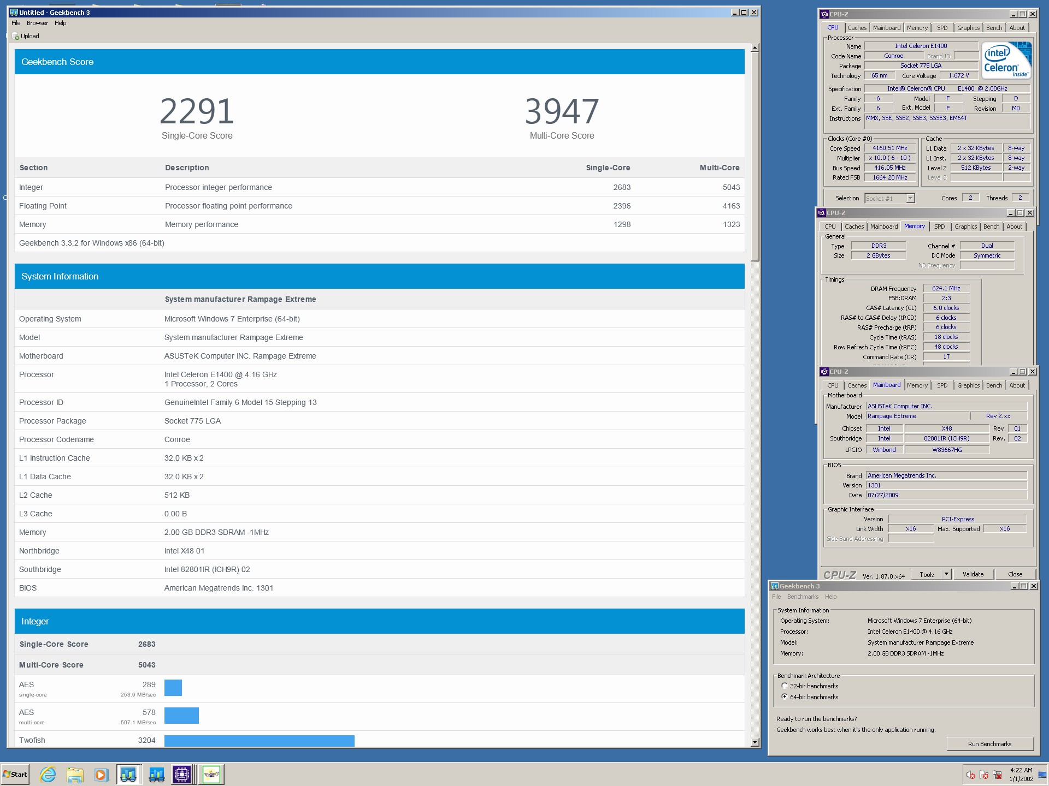Click the Tools button in CPU-Z

click(x=927, y=574)
